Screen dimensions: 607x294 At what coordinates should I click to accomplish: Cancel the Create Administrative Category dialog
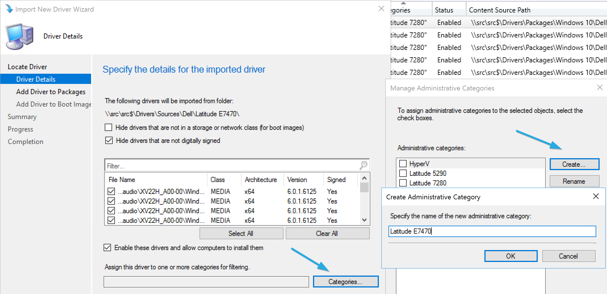[568, 256]
